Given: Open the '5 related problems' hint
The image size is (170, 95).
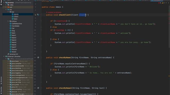Looking at the screenshot, I should pyautogui.click(x=54, y=12).
